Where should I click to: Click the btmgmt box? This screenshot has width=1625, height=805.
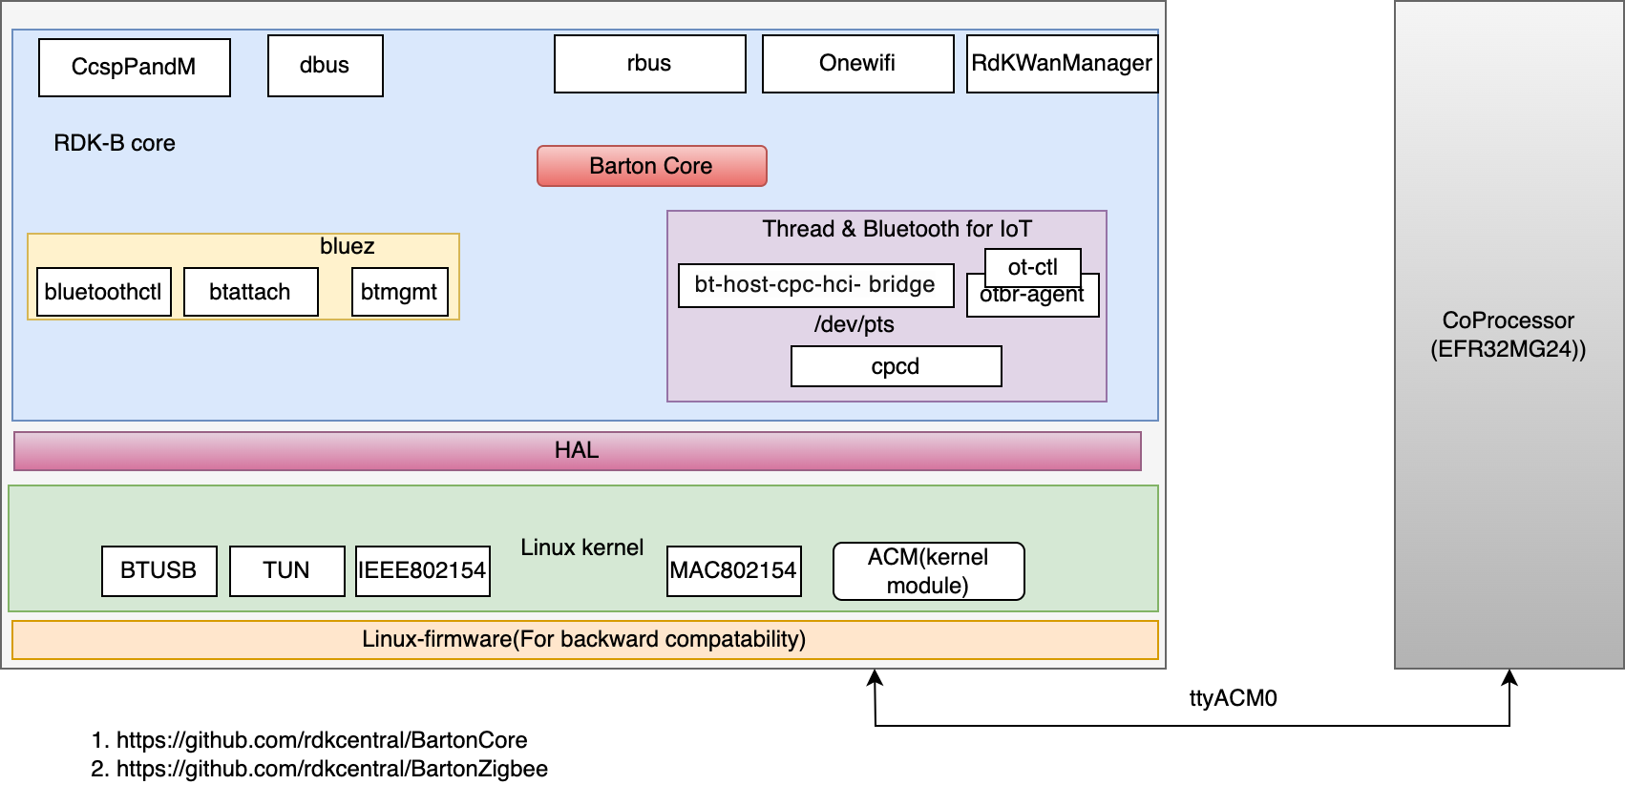[x=399, y=292]
